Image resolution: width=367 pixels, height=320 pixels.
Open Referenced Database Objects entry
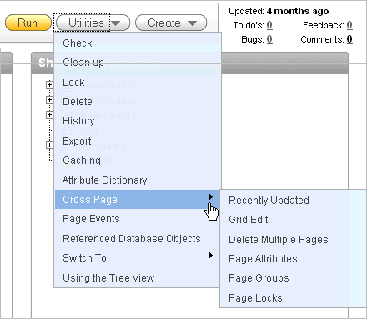pos(138,239)
